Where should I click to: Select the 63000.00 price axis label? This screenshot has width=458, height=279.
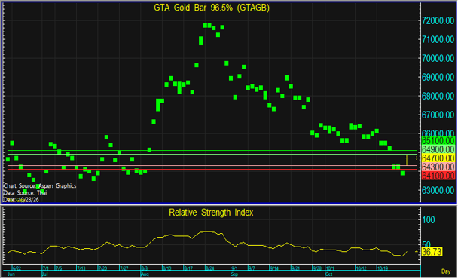438,190
